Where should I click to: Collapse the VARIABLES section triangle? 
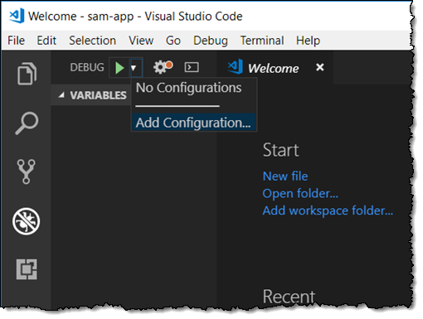[x=61, y=95]
